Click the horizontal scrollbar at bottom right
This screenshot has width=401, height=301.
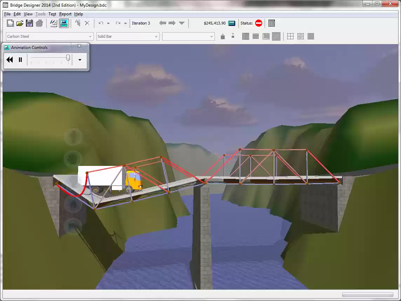[x=367, y=295]
